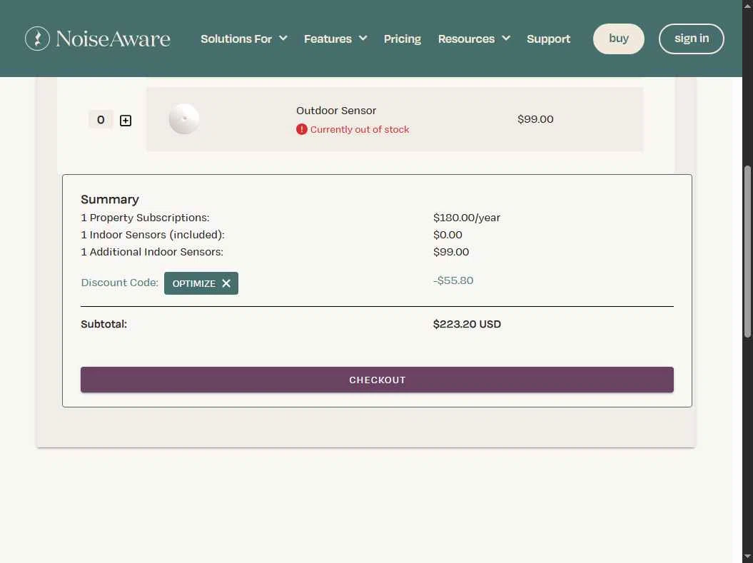
Task: Select the $99.00 Outdoor Sensor price
Action: (535, 119)
